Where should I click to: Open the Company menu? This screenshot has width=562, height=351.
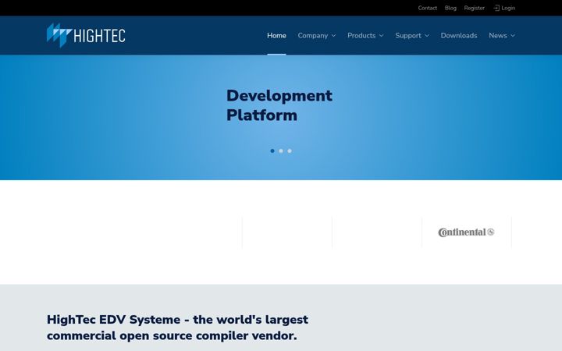coord(312,35)
